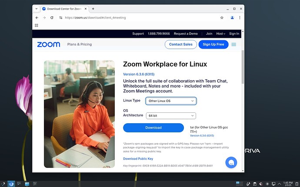Screen dimensions: 300x187
Task: Go back to the previous page
Action: tap(37, 17)
